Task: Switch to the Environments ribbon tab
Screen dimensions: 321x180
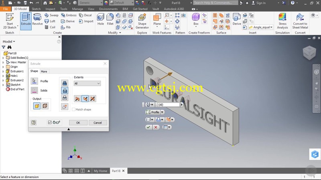Action: 108,9
